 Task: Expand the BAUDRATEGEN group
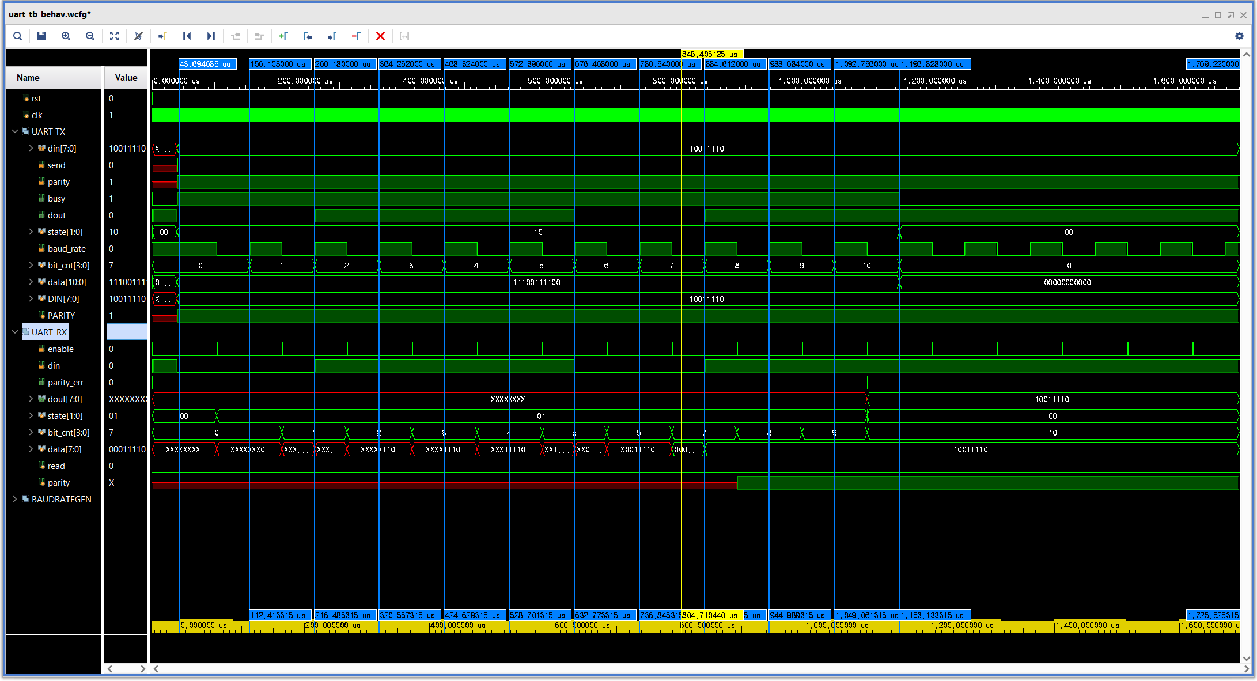click(x=15, y=499)
